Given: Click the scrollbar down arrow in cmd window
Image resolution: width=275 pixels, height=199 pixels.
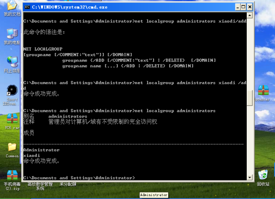Looking at the screenshot, I should (x=249, y=177).
